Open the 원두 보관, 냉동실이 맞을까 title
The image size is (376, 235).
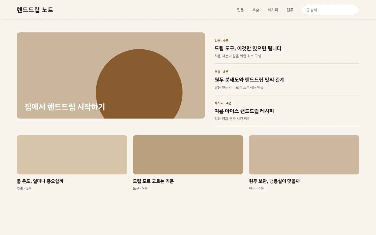tap(274, 181)
